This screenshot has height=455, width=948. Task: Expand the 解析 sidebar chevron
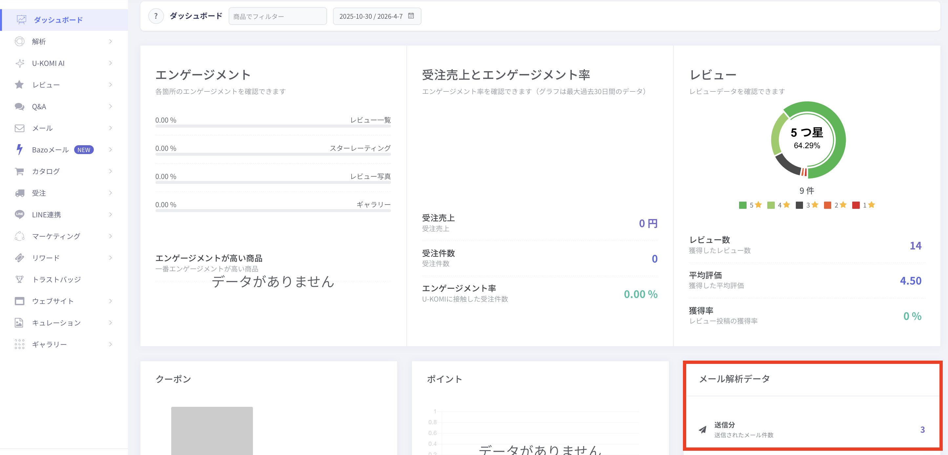pos(111,41)
